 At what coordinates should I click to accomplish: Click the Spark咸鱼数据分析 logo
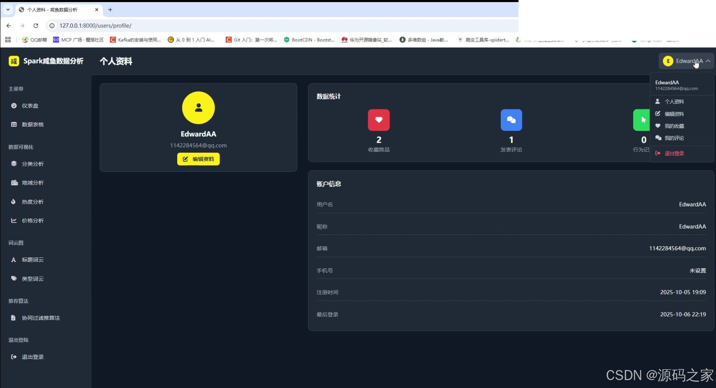[46, 61]
